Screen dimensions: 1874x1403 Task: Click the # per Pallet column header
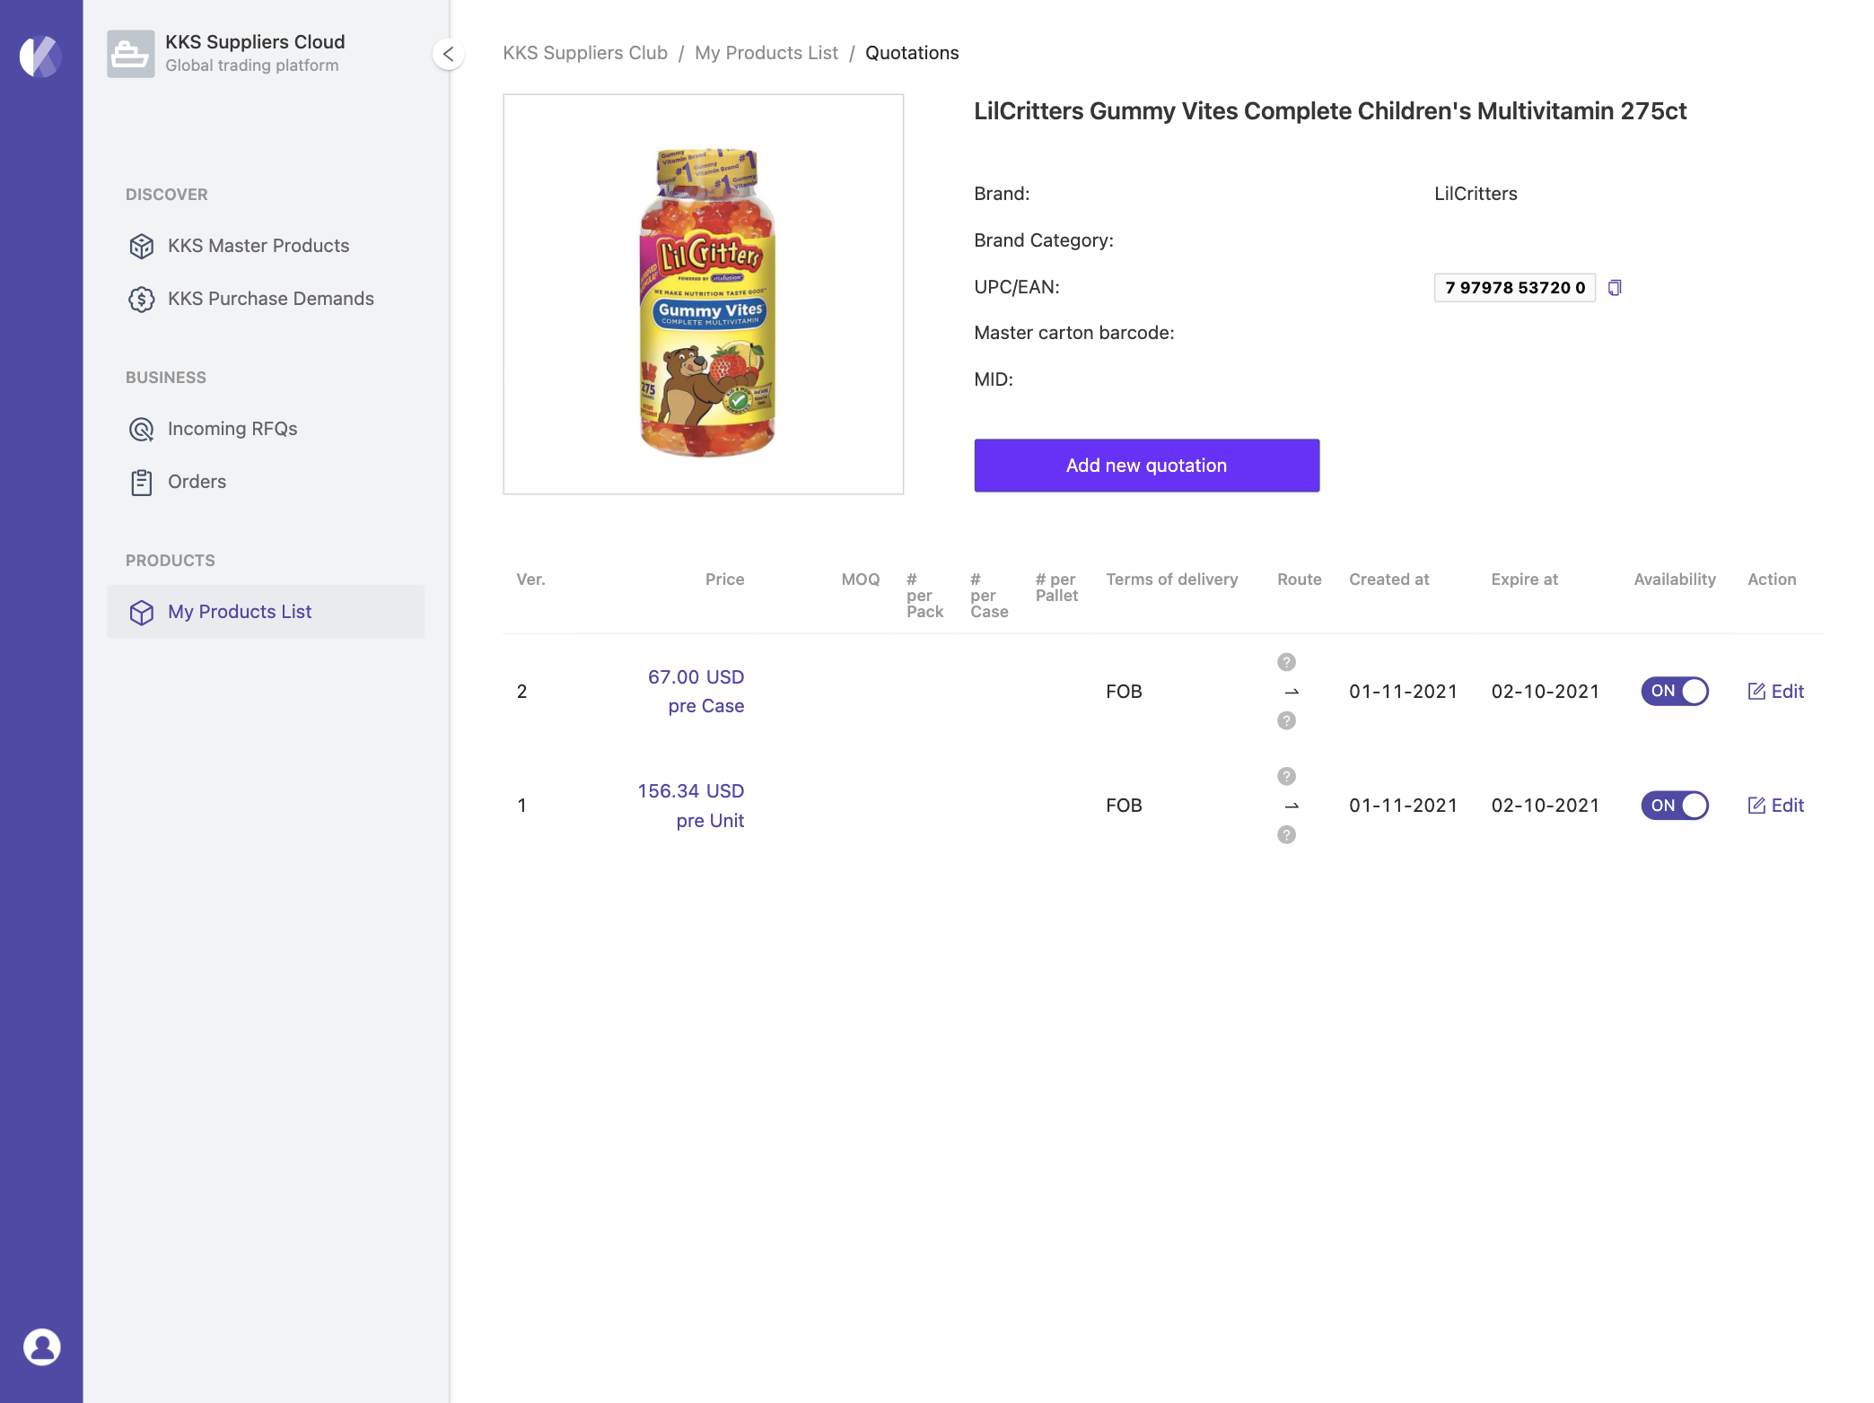(x=1057, y=588)
